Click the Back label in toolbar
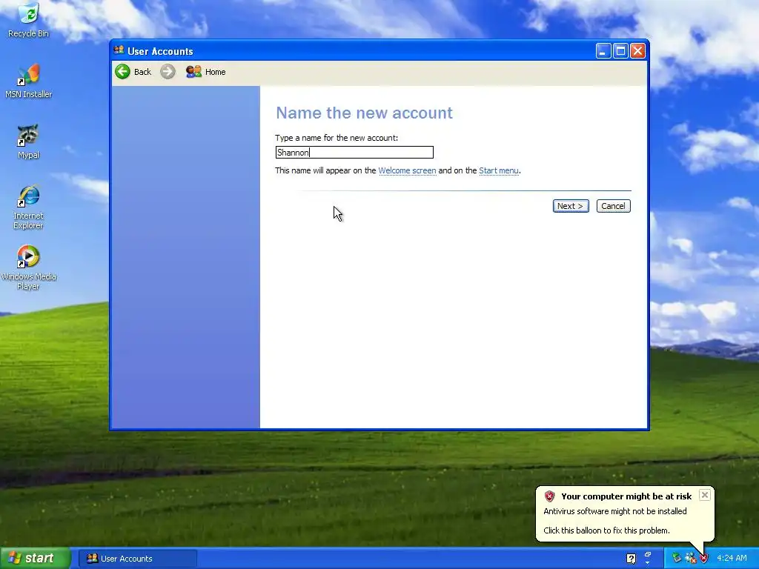Viewport: 759px width, 569px height. (x=142, y=72)
